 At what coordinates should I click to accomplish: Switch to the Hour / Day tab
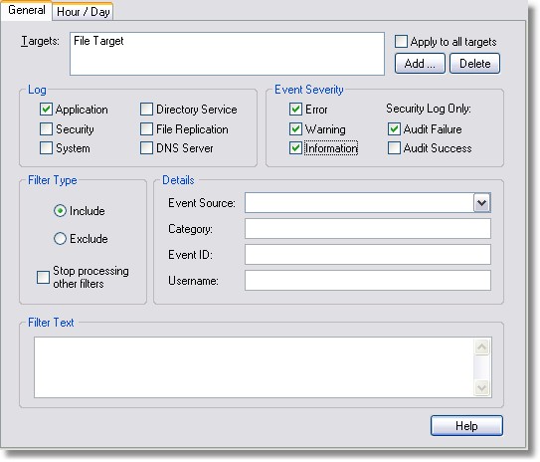(x=83, y=12)
